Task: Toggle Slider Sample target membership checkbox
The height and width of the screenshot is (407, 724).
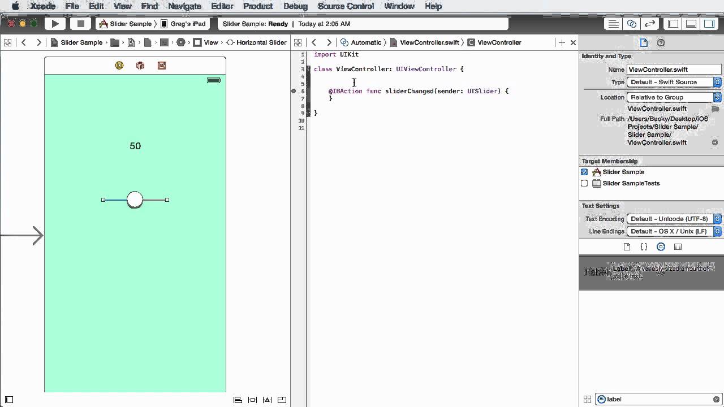Action: point(584,172)
